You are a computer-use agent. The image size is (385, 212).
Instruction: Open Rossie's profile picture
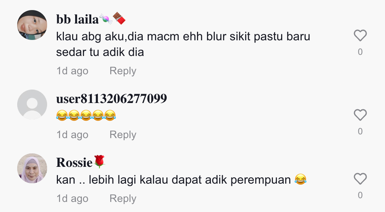[32, 168]
